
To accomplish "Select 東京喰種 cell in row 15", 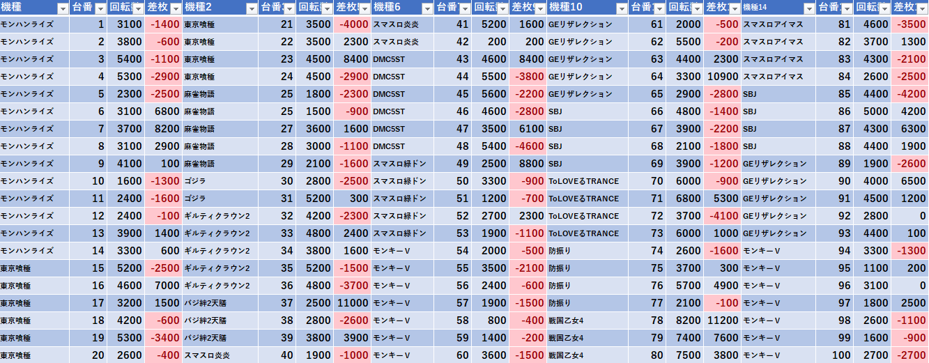I will point(35,268).
